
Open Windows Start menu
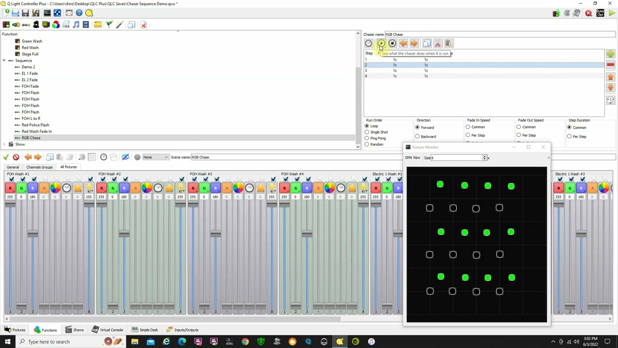tap(8, 342)
